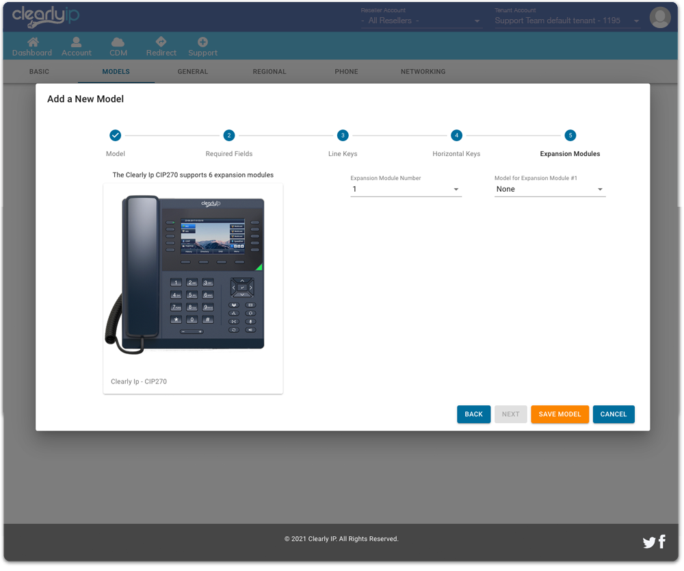
Task: Switch to the Networking tab
Action: pyautogui.click(x=423, y=72)
